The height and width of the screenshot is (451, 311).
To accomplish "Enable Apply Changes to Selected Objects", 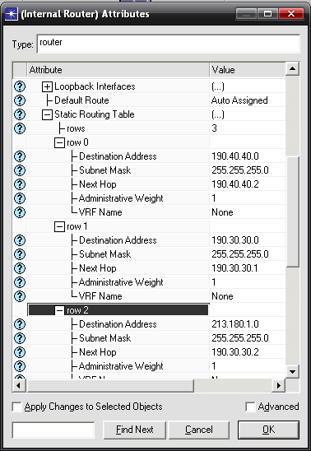I will coord(16,407).
